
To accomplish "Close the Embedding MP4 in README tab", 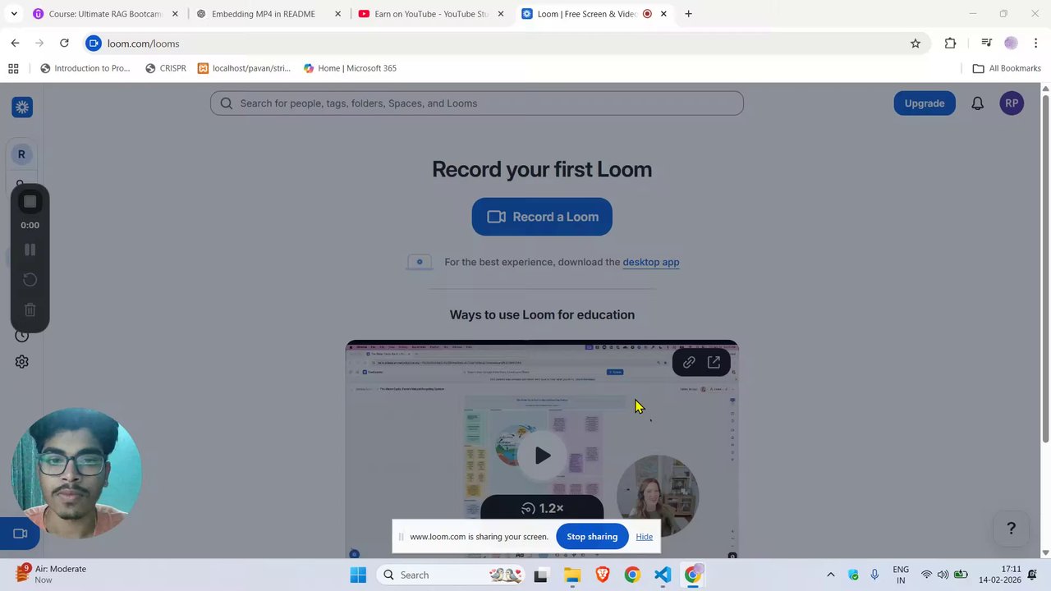I will [338, 14].
